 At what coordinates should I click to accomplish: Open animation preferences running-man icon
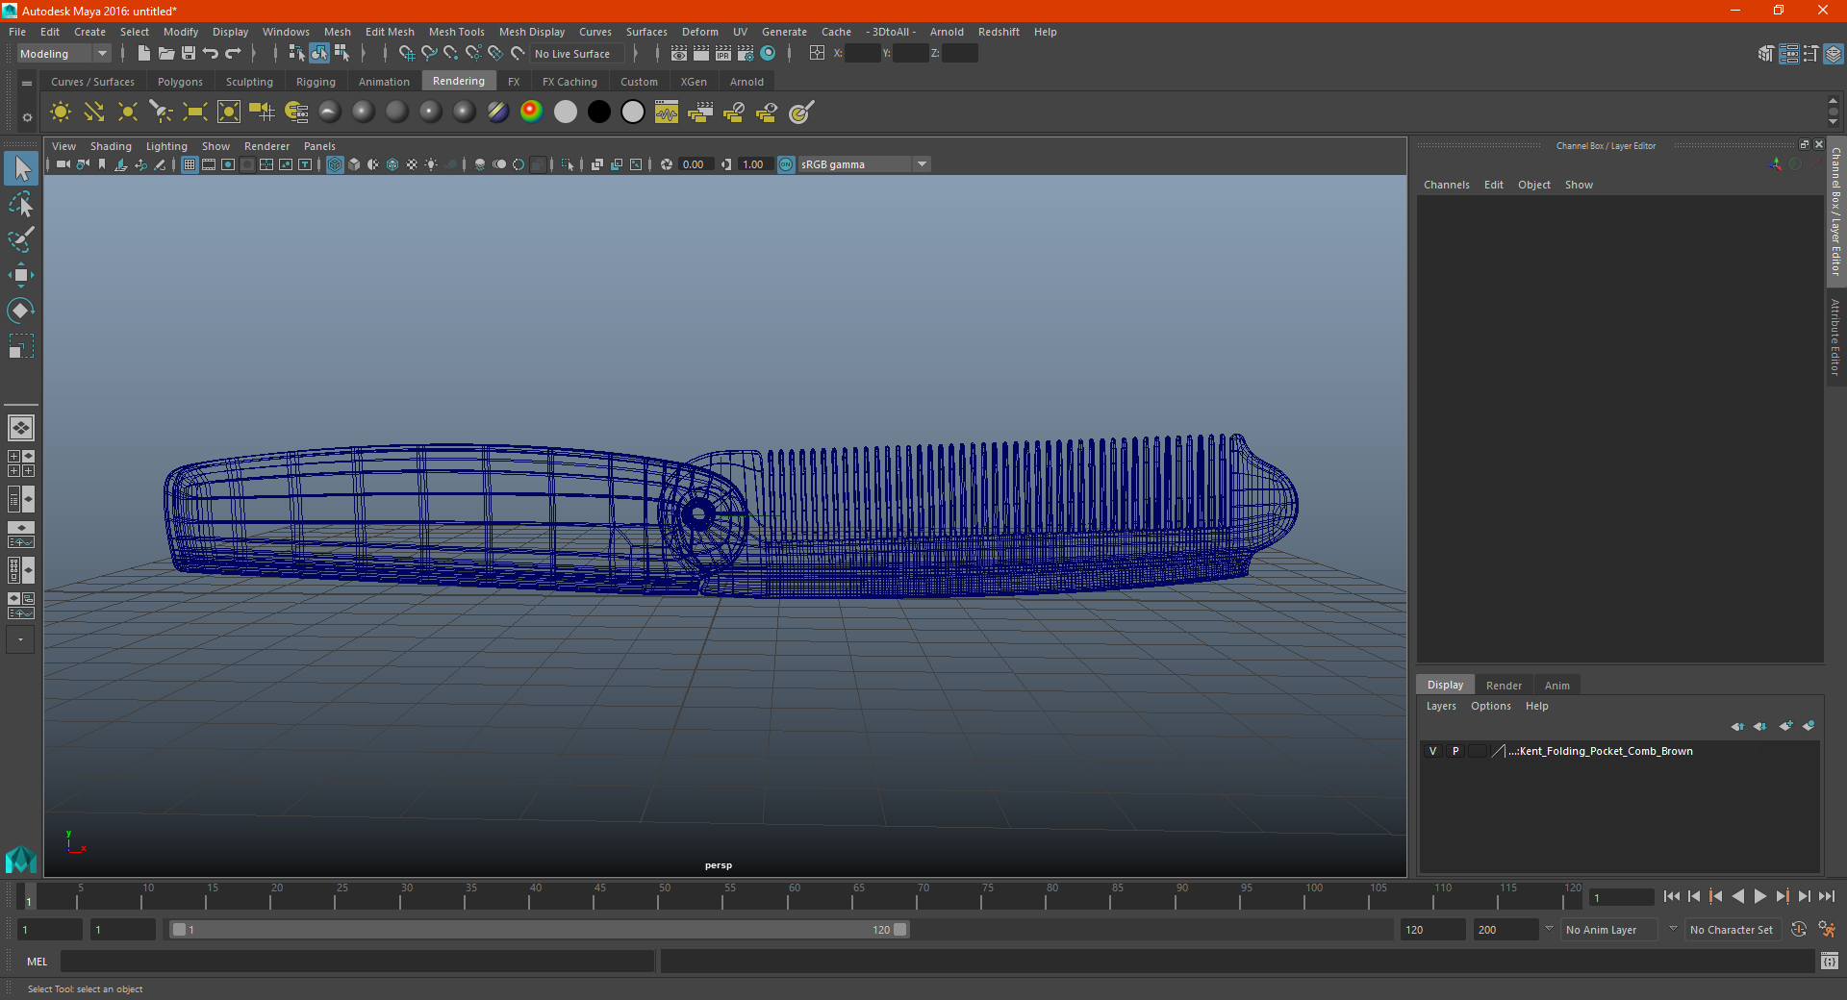coord(1827,930)
